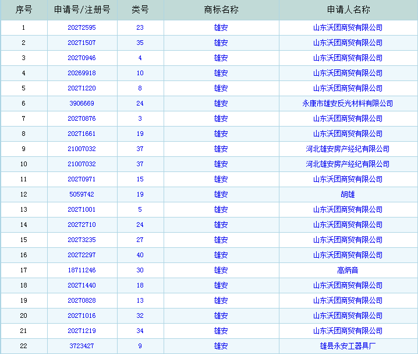Click class number 10 in row 4
This screenshot has height=354, width=418.
click(140, 73)
